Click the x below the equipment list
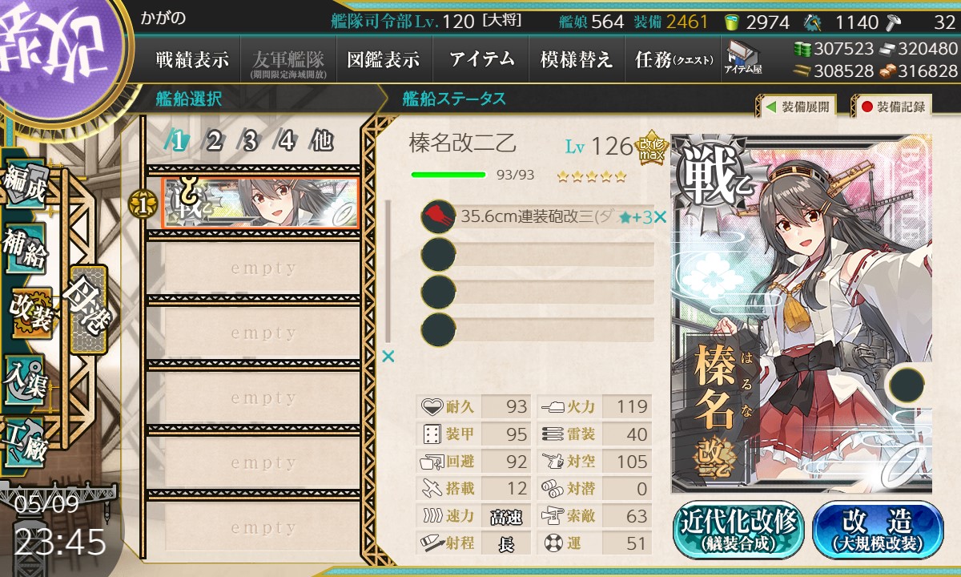Viewport: 961px width, 577px height. 388,357
